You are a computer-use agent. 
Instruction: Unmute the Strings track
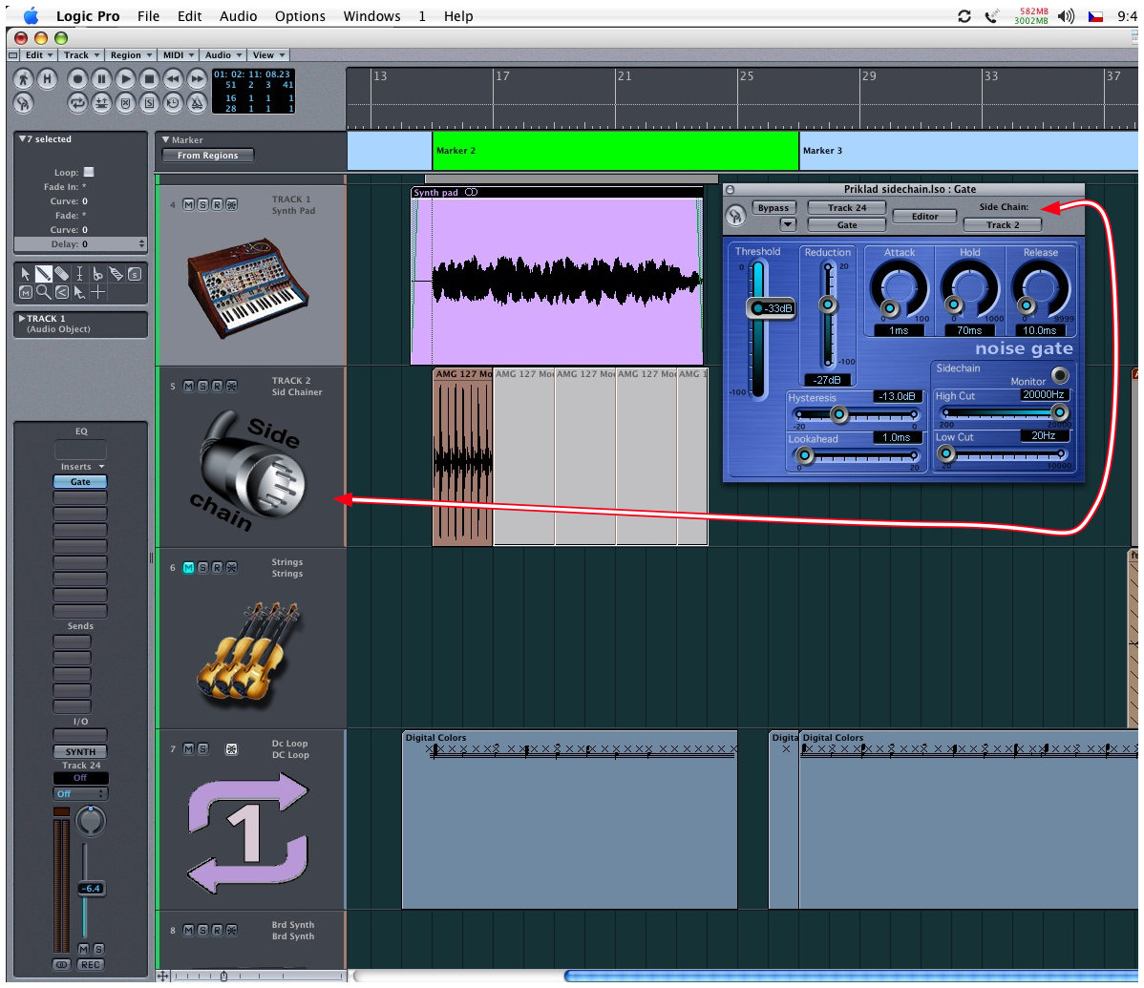coord(188,567)
